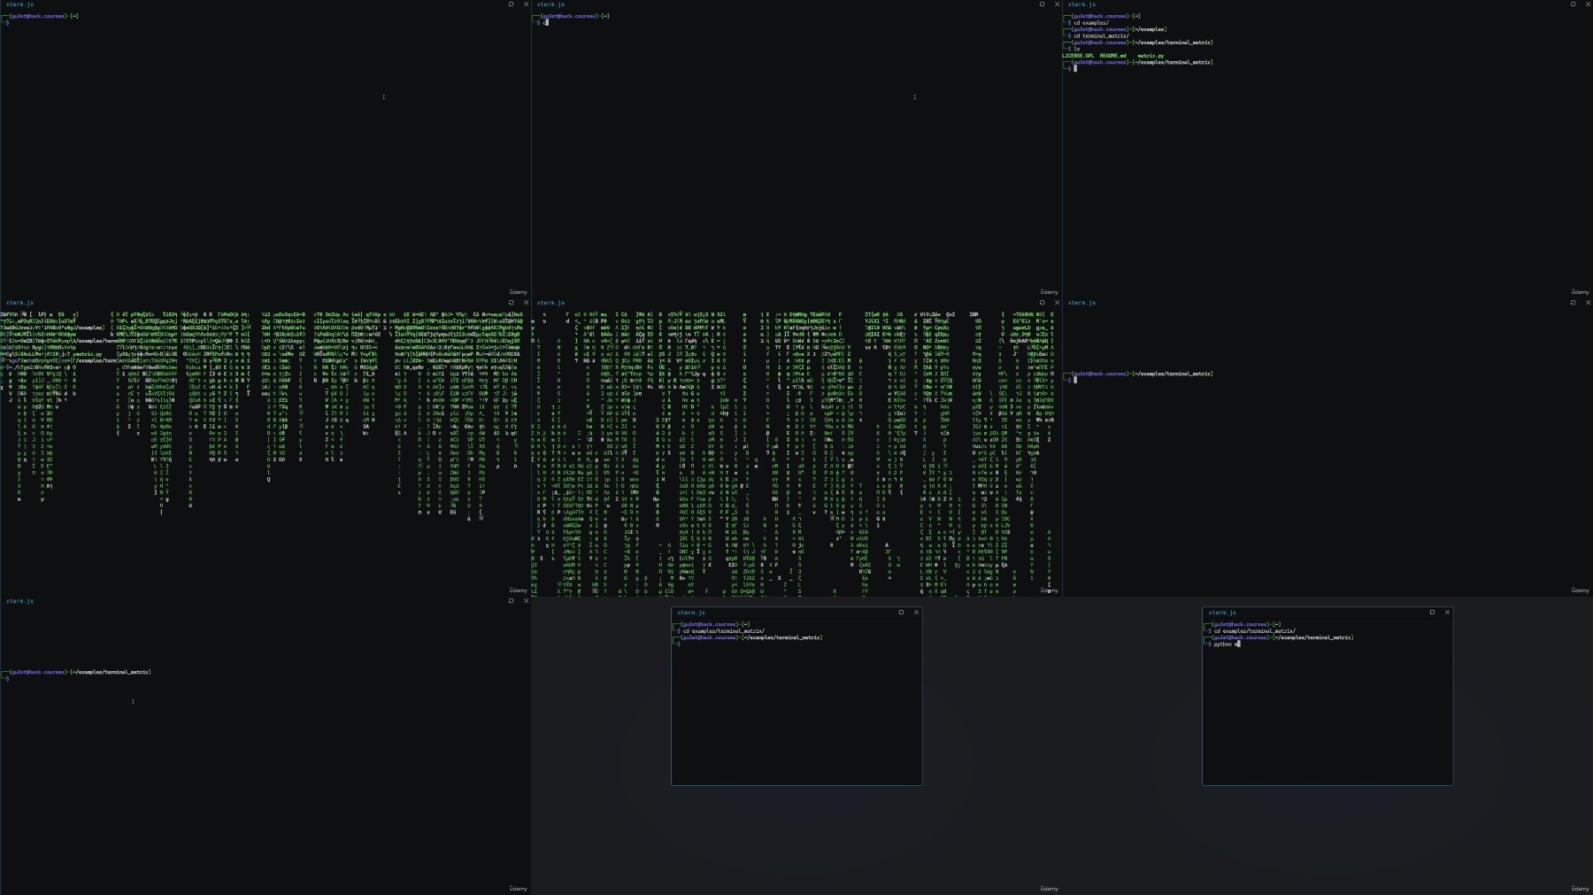Maximize the dense matrix rain terminal in the center
The image size is (1593, 895).
coord(1042,303)
